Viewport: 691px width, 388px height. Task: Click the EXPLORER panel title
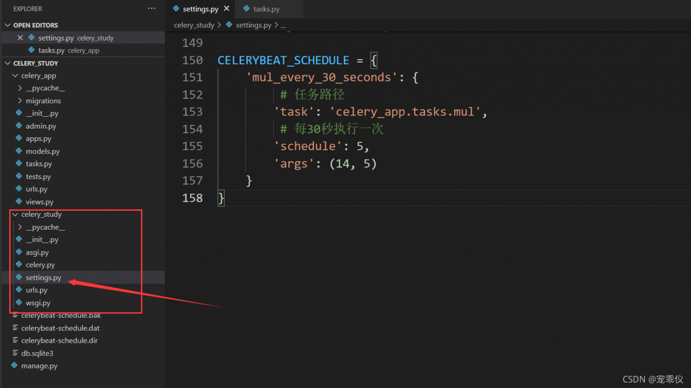point(28,9)
